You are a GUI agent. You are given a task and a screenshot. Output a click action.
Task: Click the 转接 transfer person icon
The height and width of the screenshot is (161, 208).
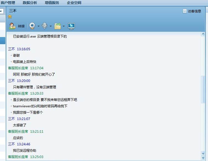pyautogui.click(x=12, y=26)
